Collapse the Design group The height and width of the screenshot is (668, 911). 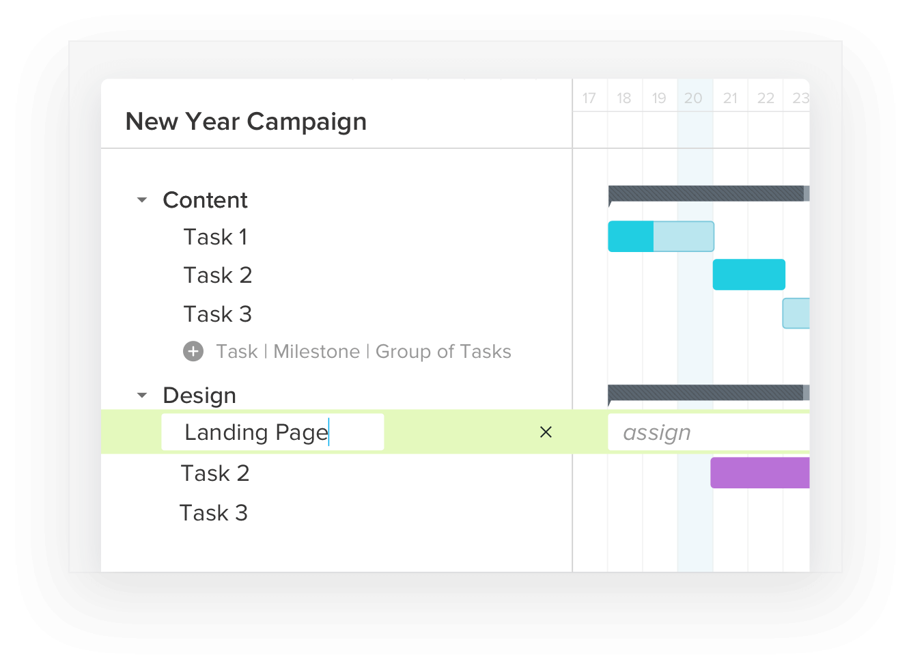pyautogui.click(x=141, y=395)
